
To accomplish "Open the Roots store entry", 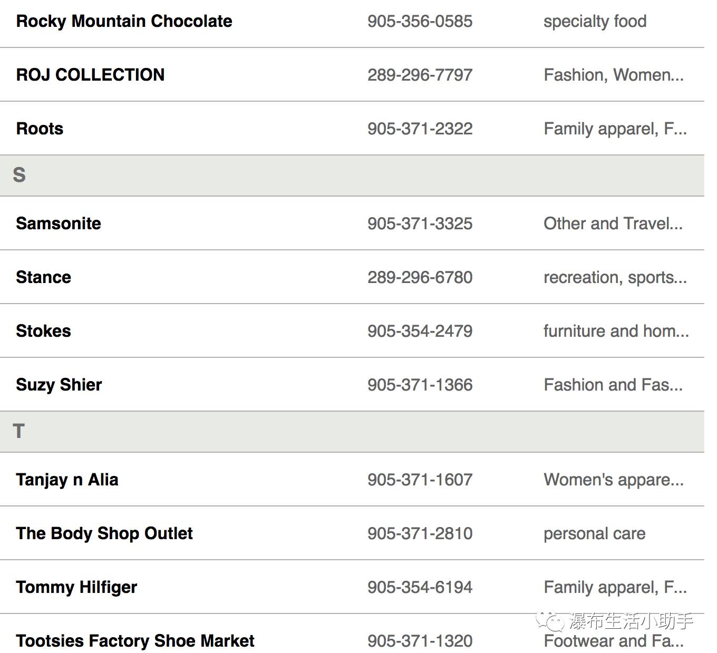I will (x=40, y=129).
